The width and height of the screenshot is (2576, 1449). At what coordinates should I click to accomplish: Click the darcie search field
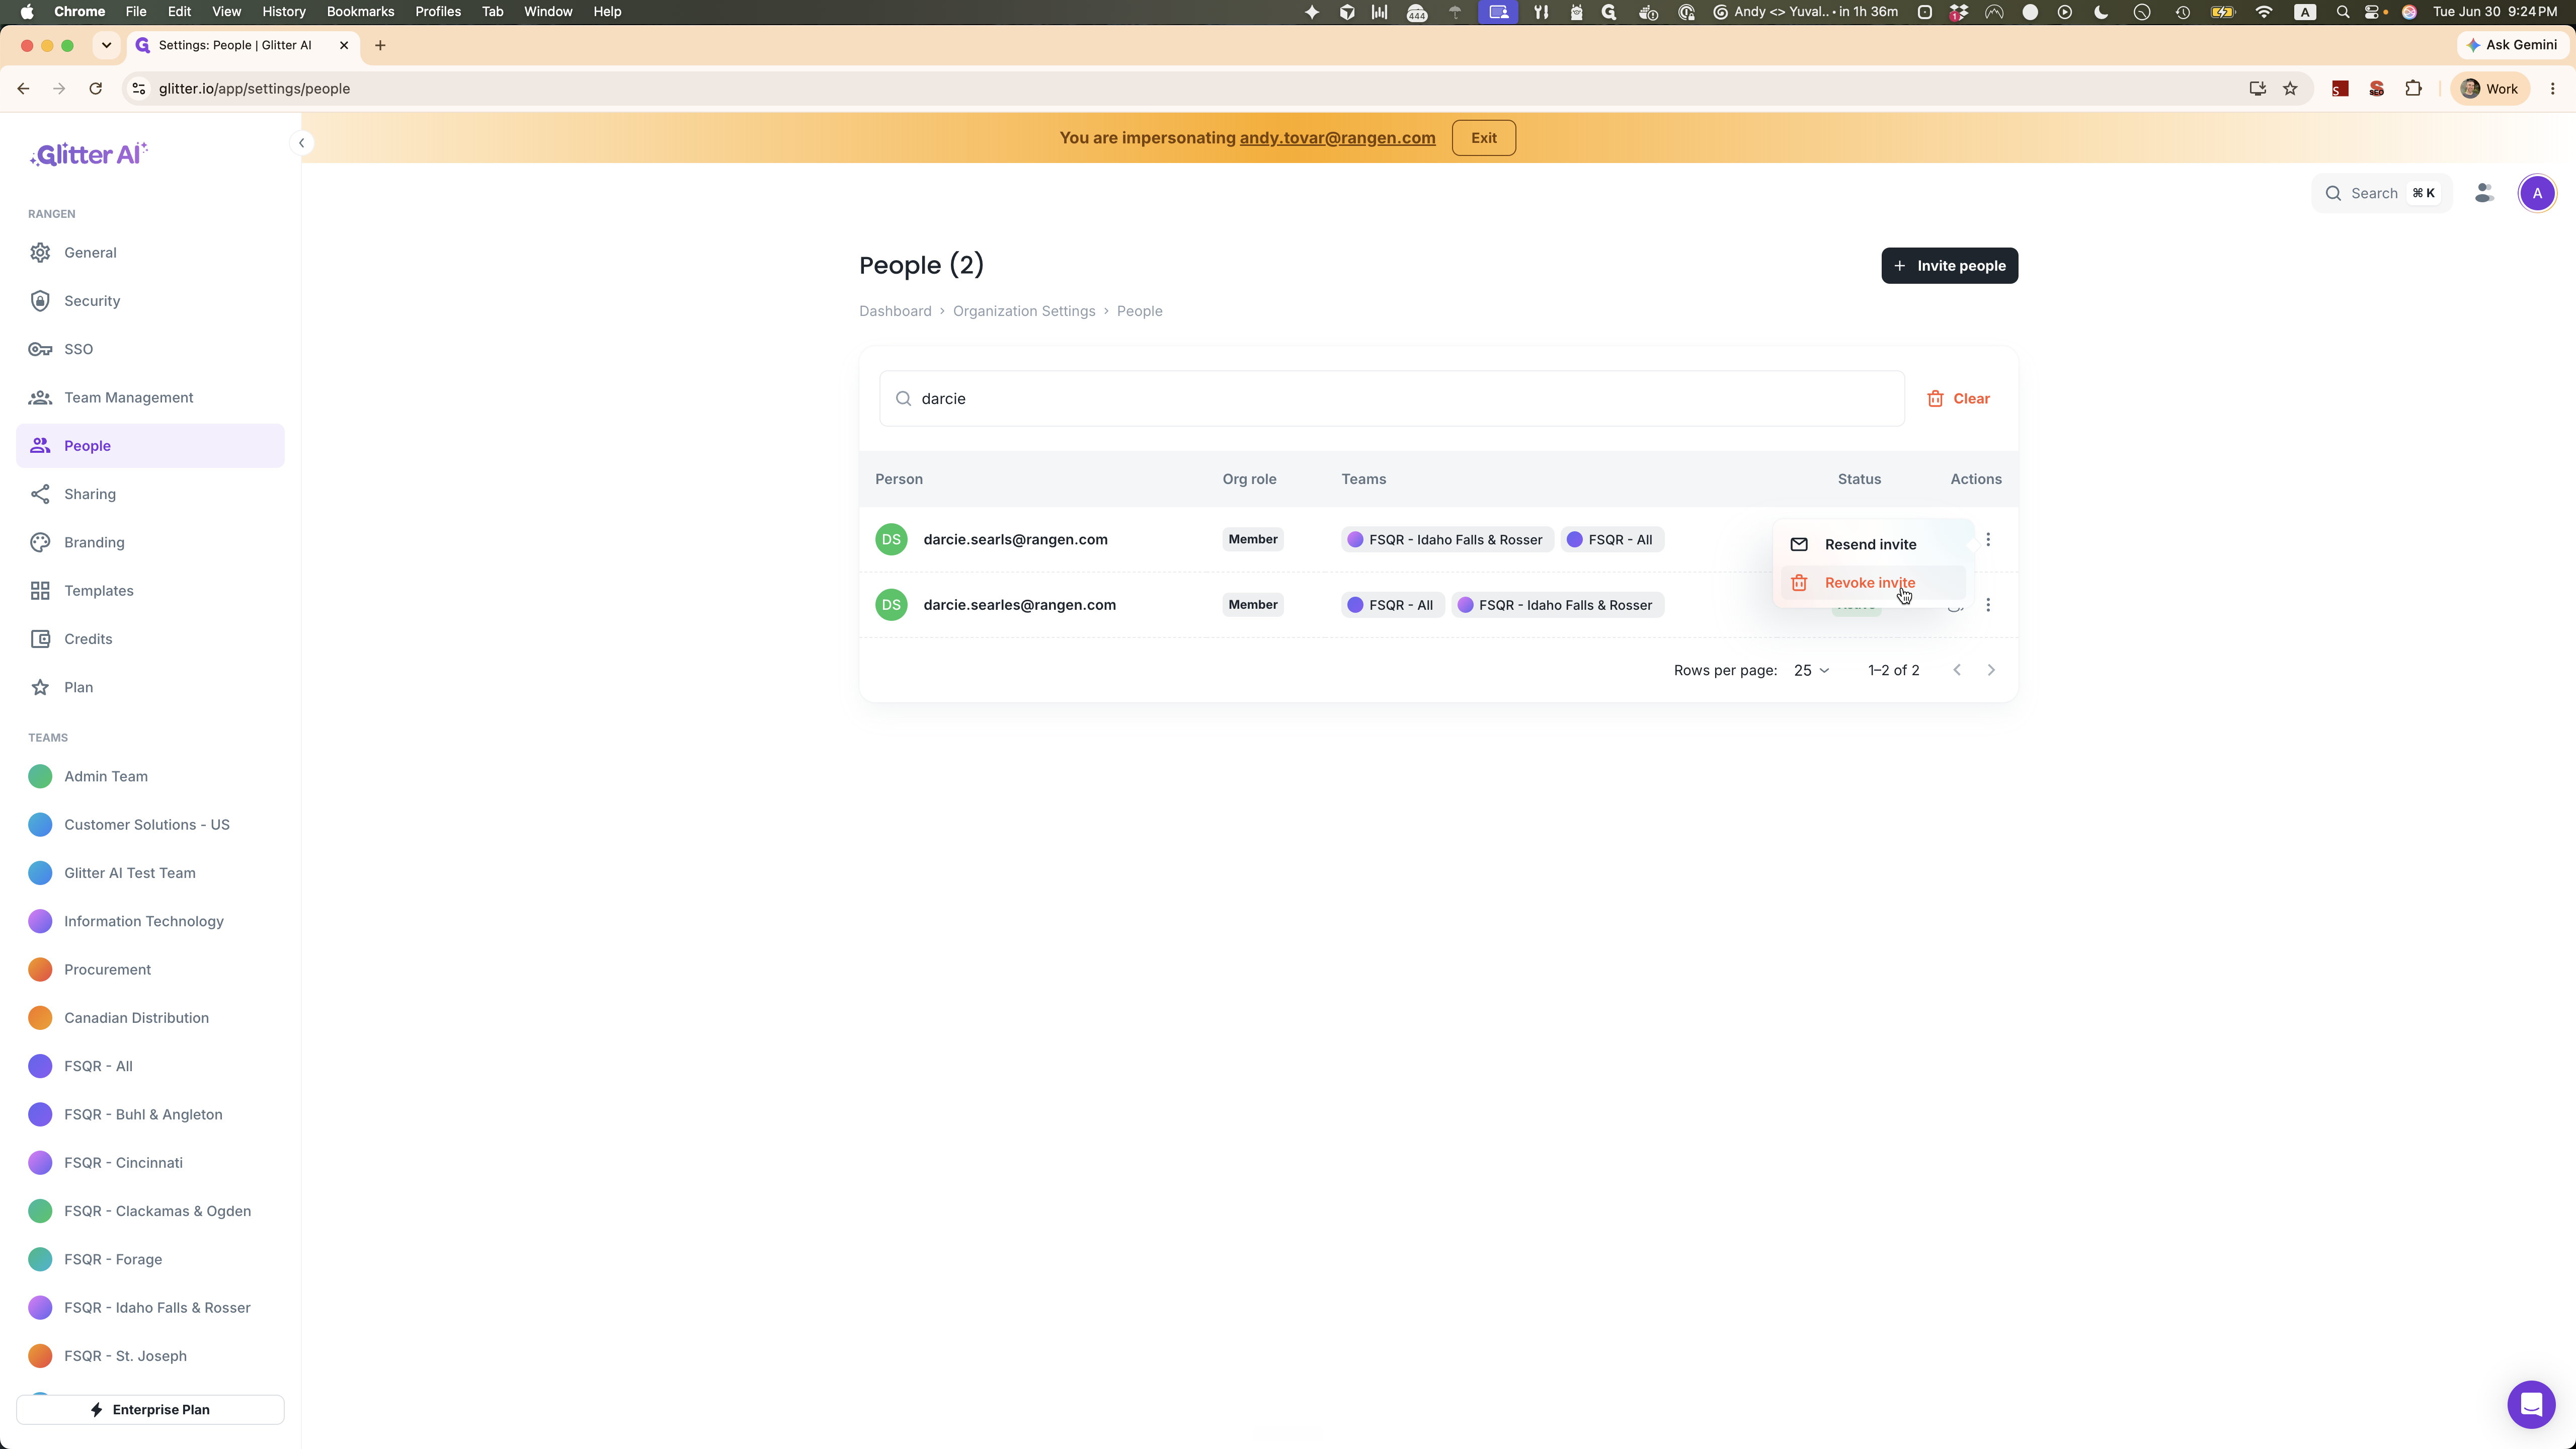click(1391, 399)
